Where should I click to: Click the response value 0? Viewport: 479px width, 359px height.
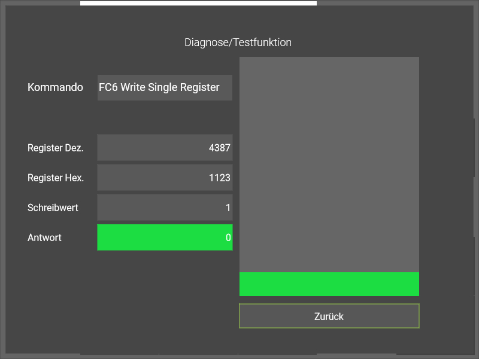pos(228,238)
